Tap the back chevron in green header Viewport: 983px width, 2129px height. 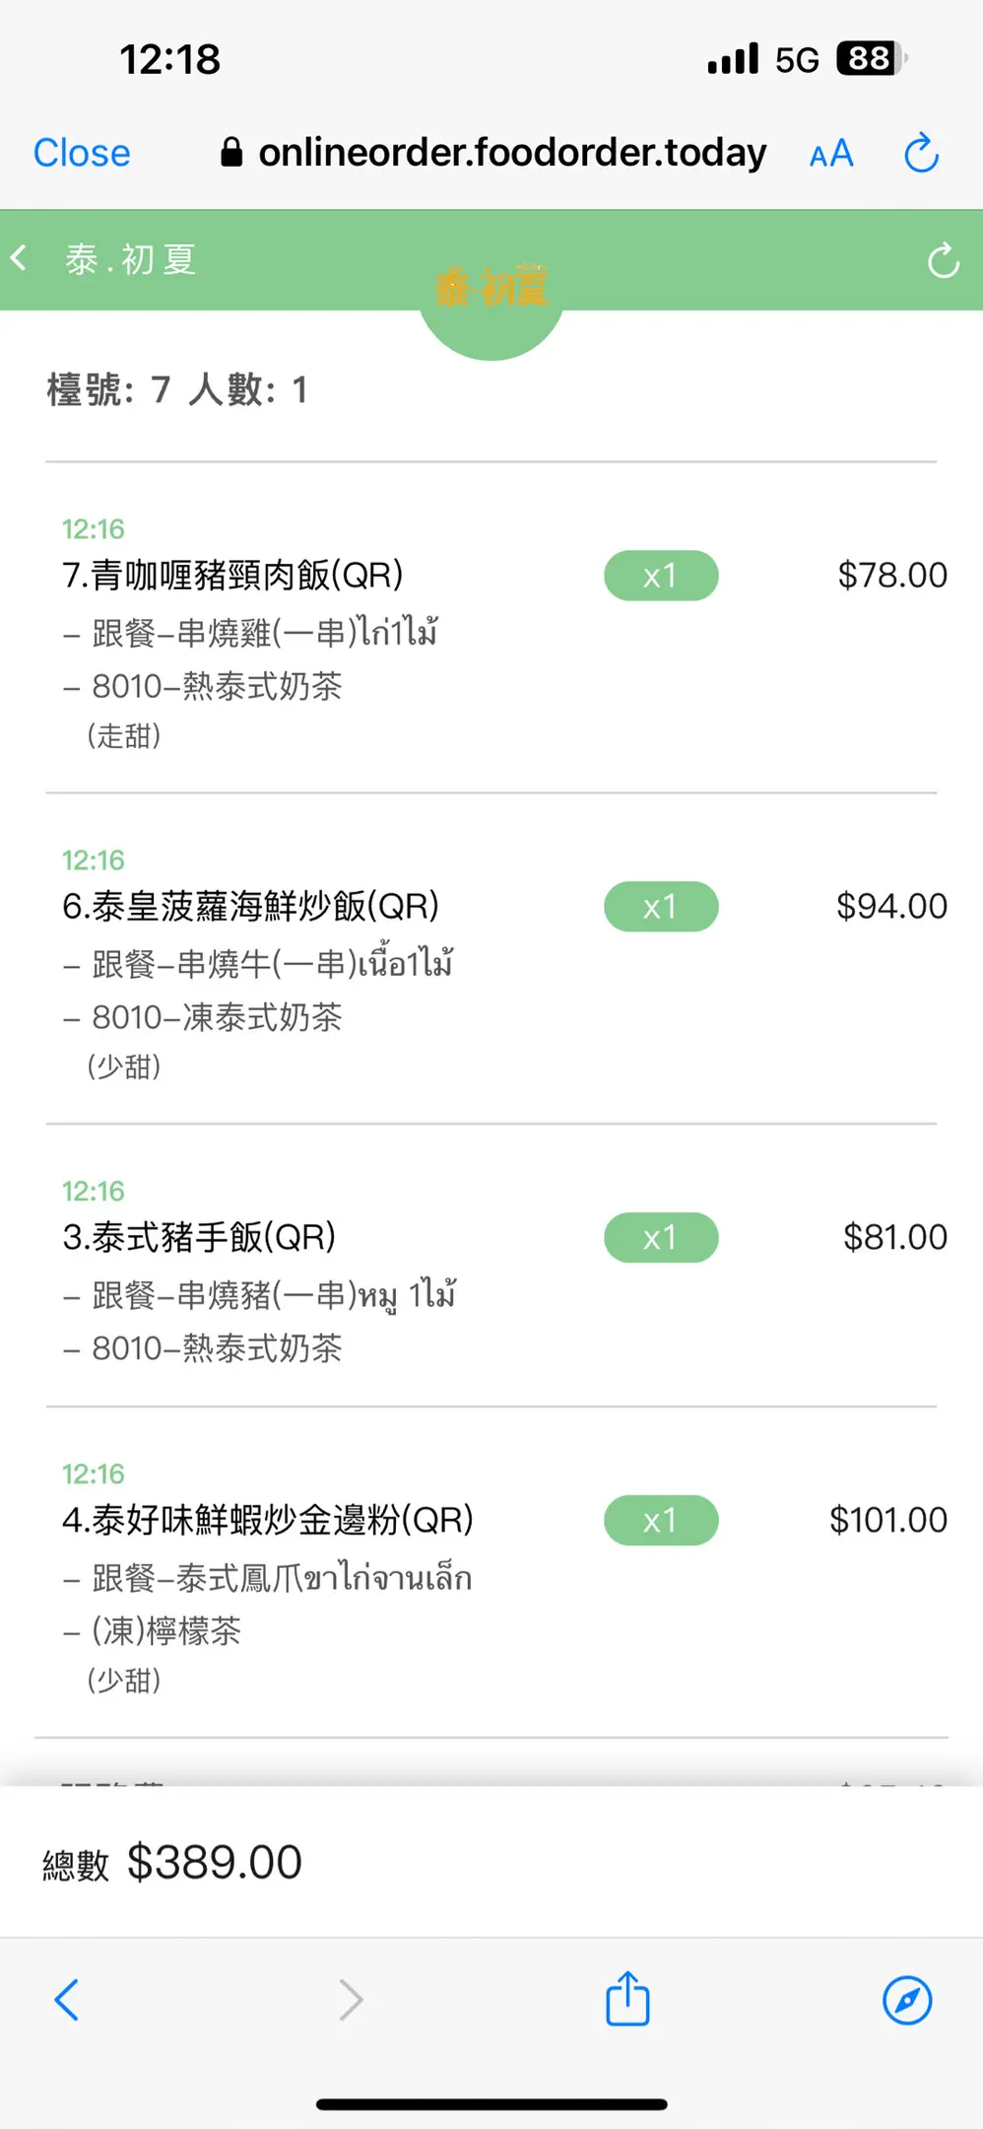tap(19, 259)
